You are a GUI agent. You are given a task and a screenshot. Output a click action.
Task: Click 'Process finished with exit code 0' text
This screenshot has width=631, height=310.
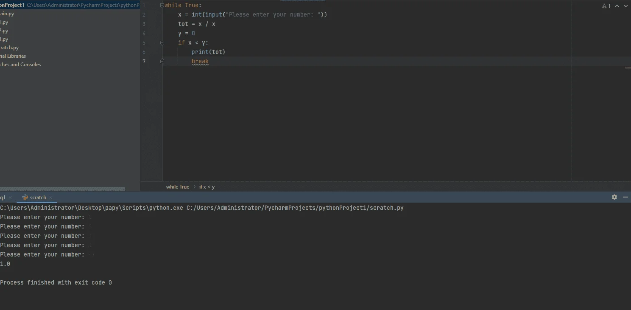pyautogui.click(x=56, y=282)
